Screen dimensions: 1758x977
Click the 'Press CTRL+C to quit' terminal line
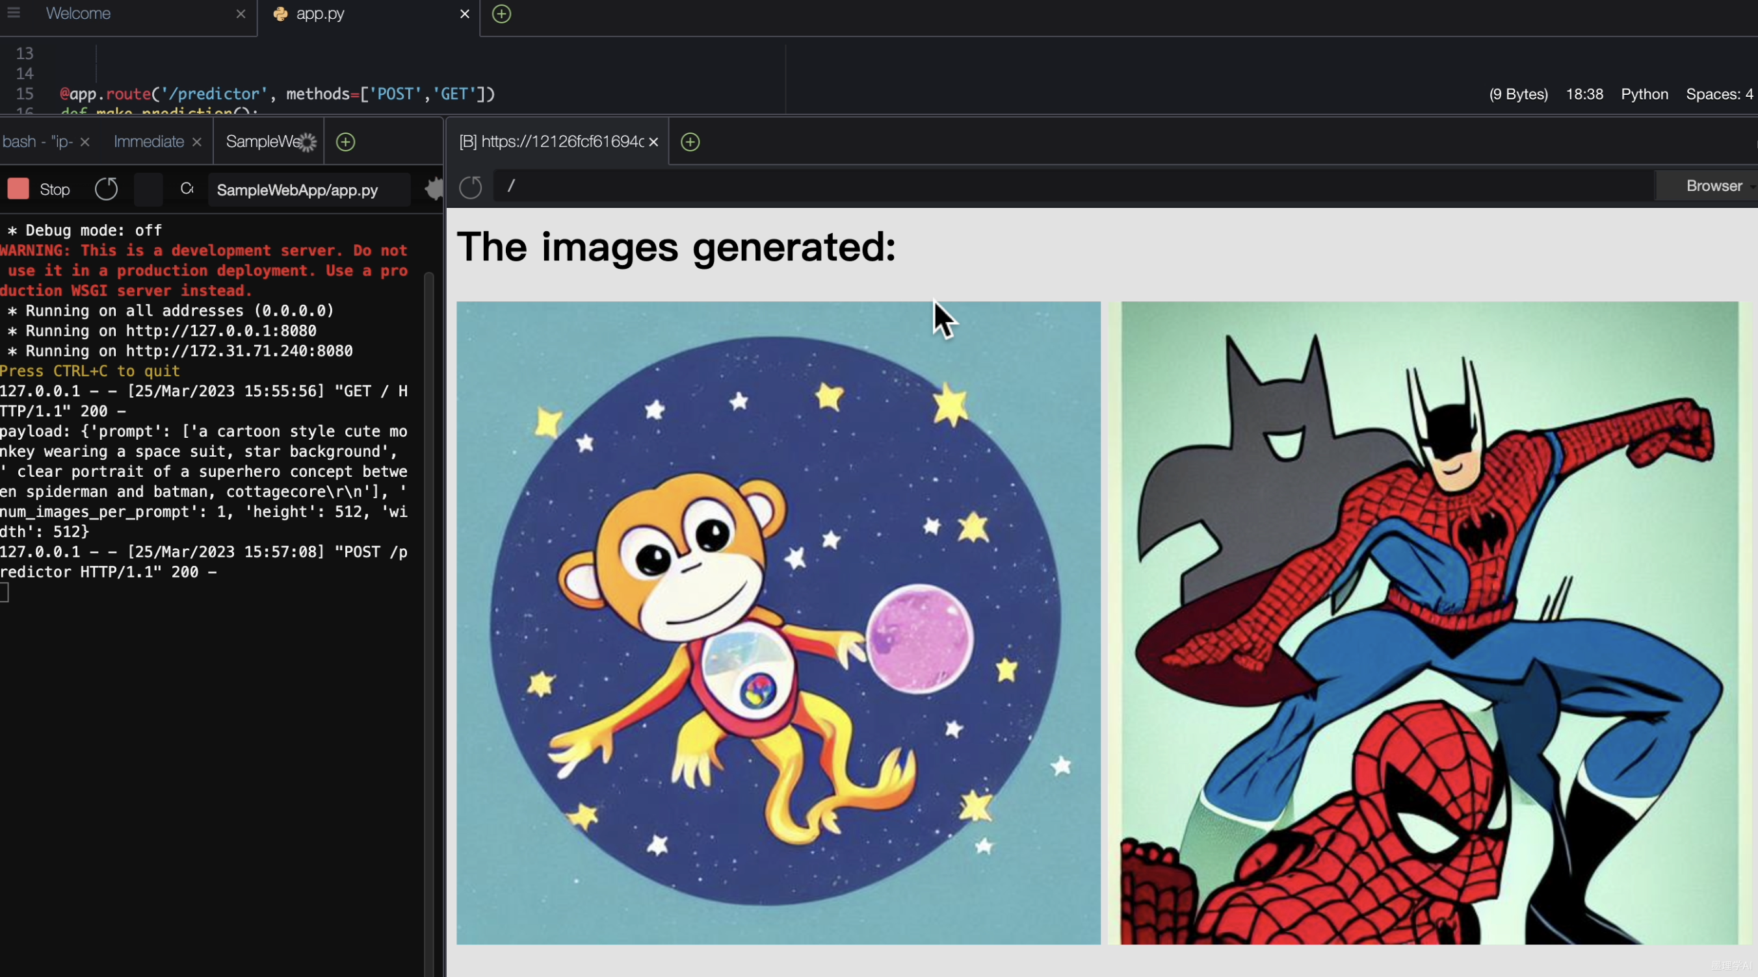90,371
